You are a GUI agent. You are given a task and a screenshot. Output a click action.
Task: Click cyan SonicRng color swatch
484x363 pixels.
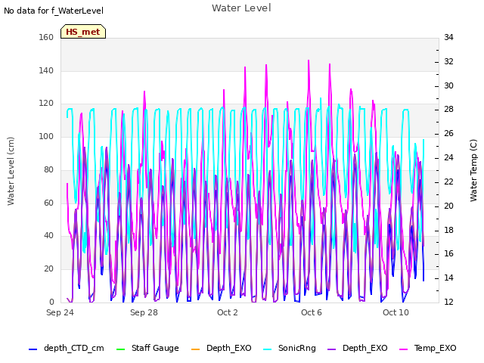point(267,349)
